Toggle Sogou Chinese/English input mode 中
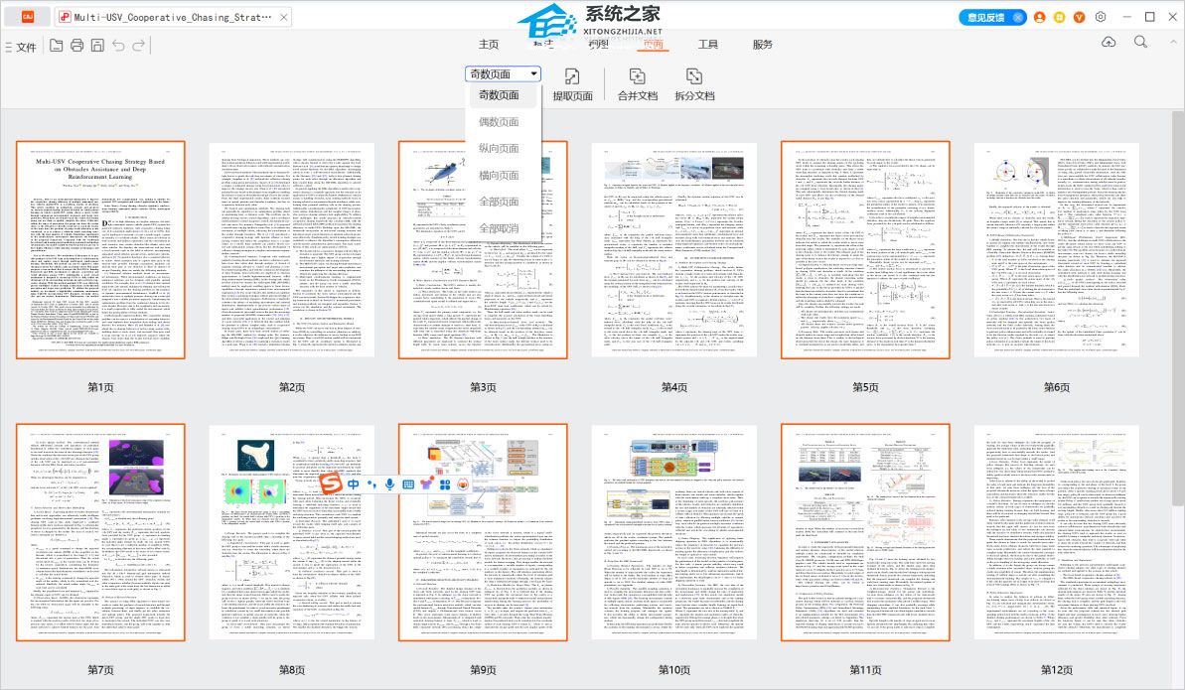This screenshot has height=690, width=1185. pos(354,483)
